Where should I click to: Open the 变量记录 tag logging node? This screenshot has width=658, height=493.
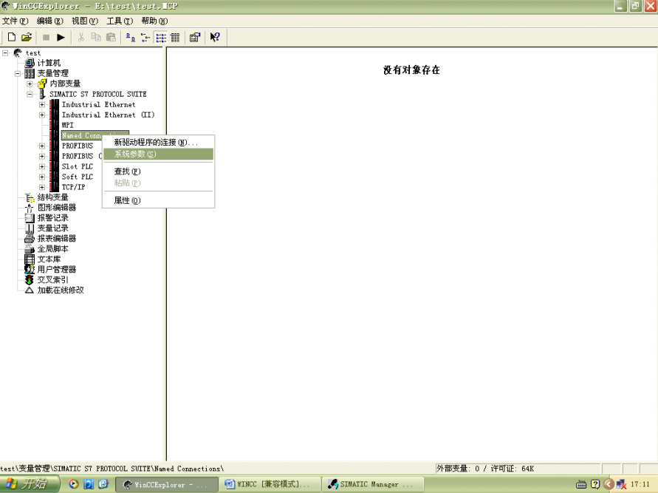click(x=53, y=228)
